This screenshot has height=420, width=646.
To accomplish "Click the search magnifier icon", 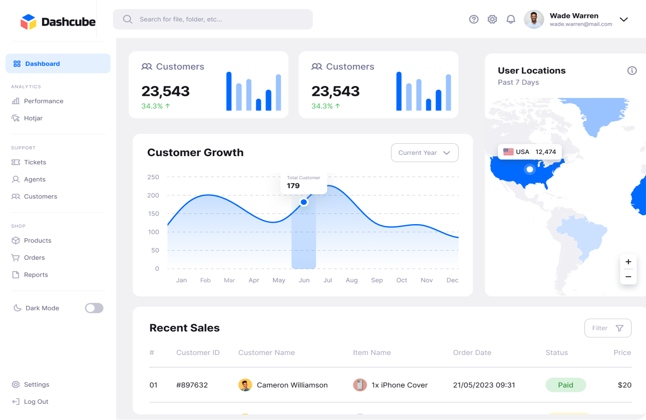I will (x=127, y=19).
